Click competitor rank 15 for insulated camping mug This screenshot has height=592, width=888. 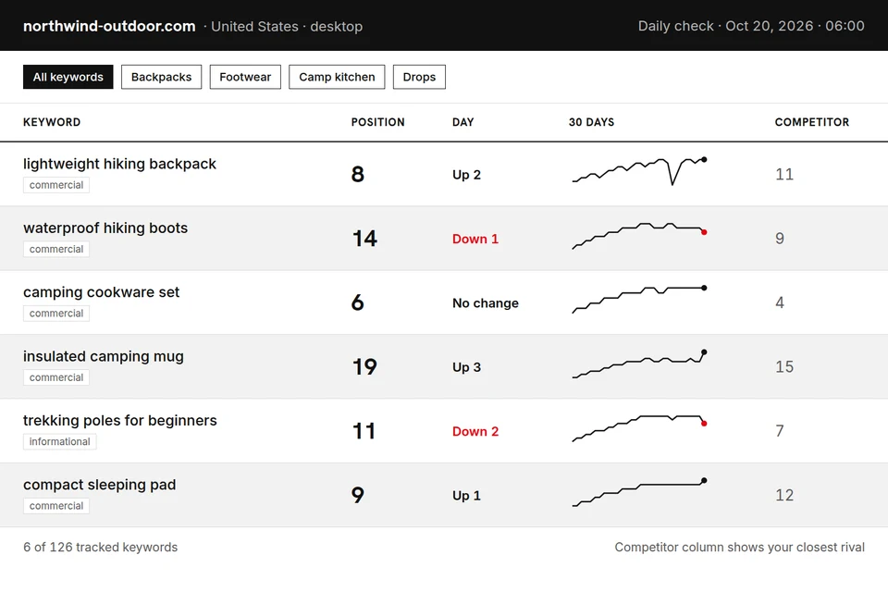click(x=784, y=367)
